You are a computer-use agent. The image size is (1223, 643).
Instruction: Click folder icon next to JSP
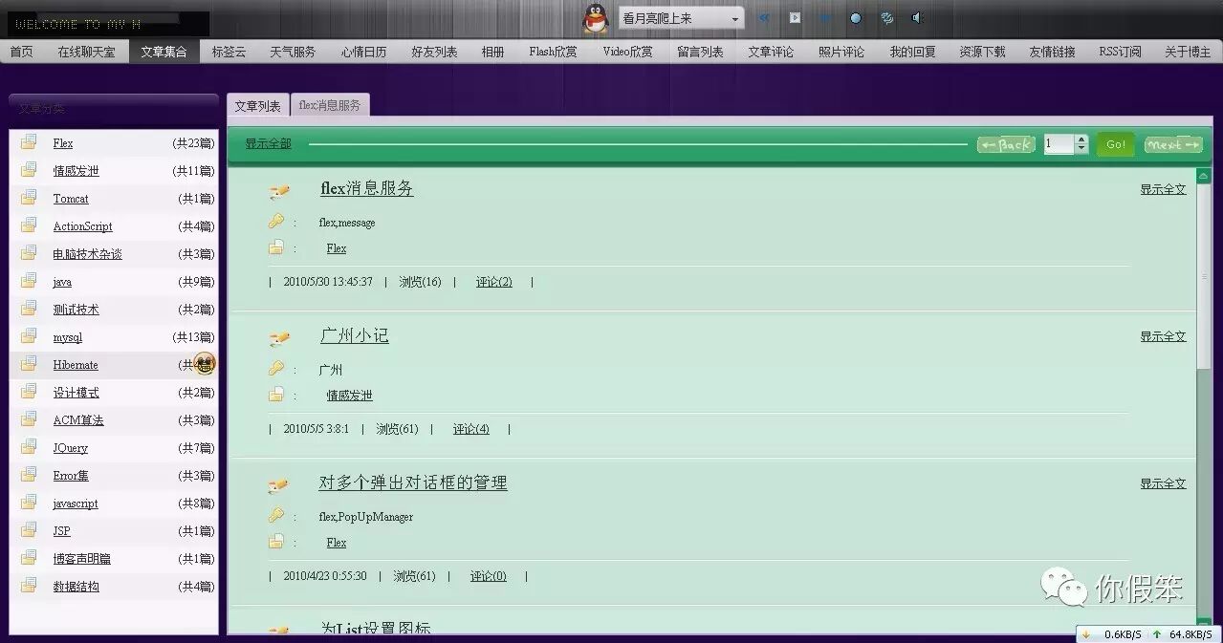coord(30,530)
